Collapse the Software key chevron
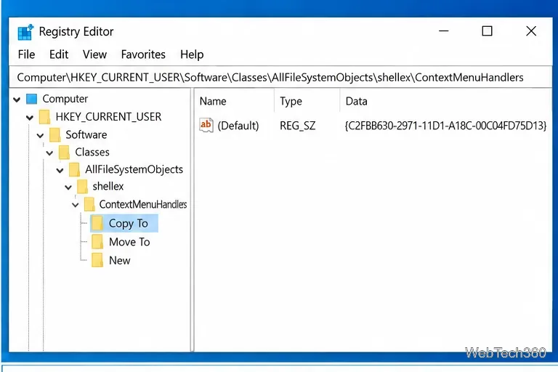This screenshot has height=372, width=558. pyautogui.click(x=40, y=135)
